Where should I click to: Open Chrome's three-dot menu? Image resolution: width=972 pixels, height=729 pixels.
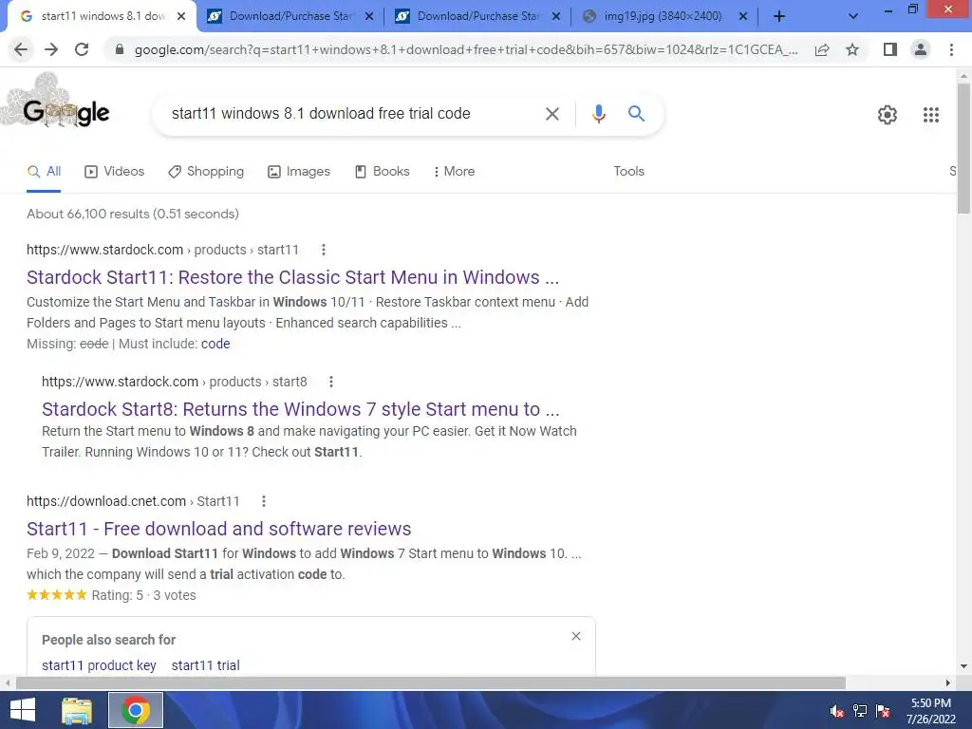(x=951, y=49)
